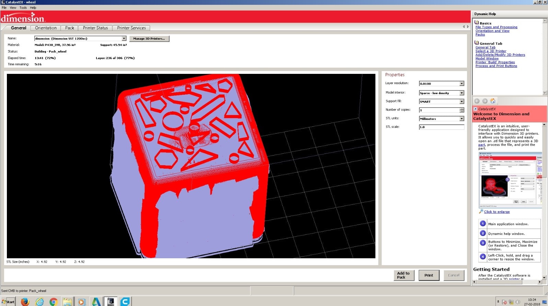Open STL units dropdown
Viewport: 548px width, 306px height.
[462, 118]
